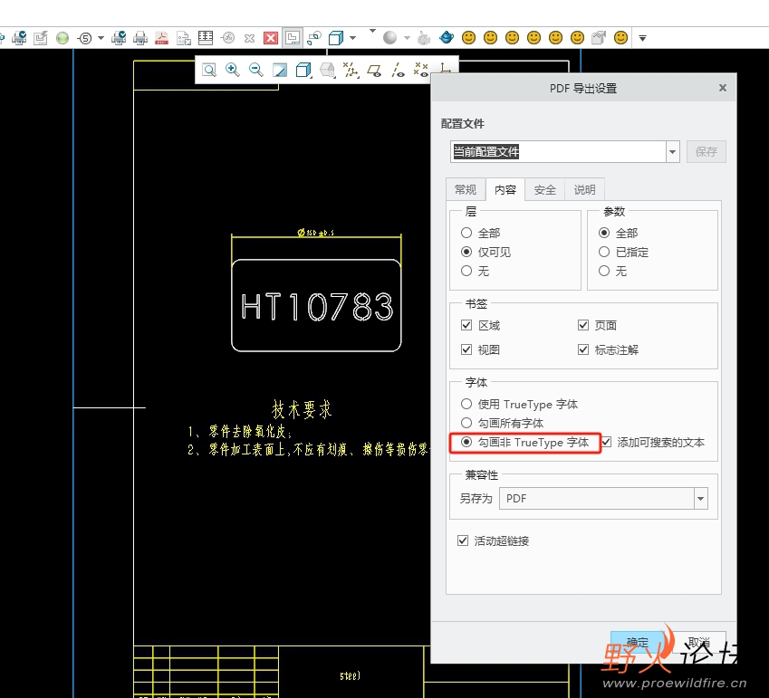769x698 pixels.
Task: Switch to the 安全 tab
Action: point(545,190)
